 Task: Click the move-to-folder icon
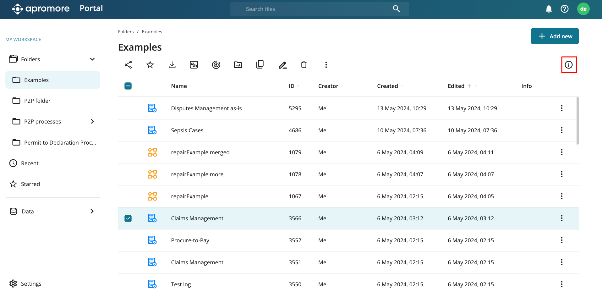pos(238,65)
